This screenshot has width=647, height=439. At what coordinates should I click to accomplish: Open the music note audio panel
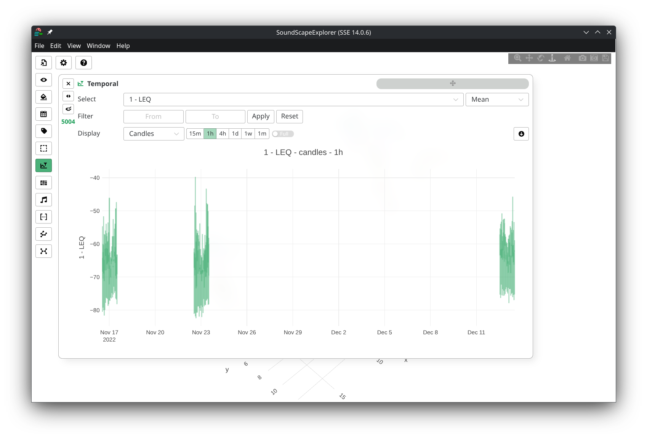(x=44, y=200)
